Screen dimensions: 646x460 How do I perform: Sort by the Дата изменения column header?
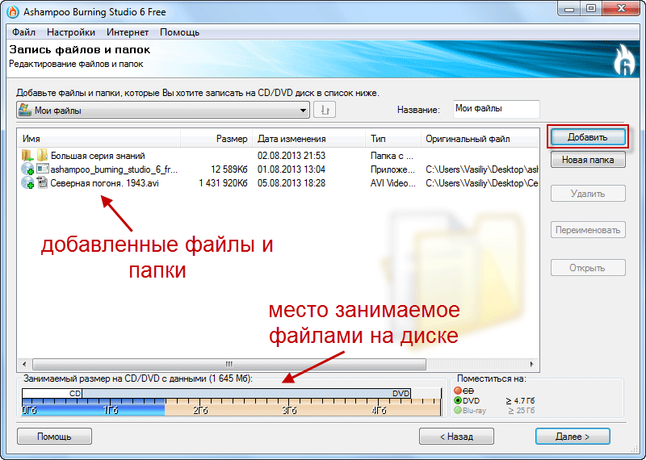click(309, 139)
